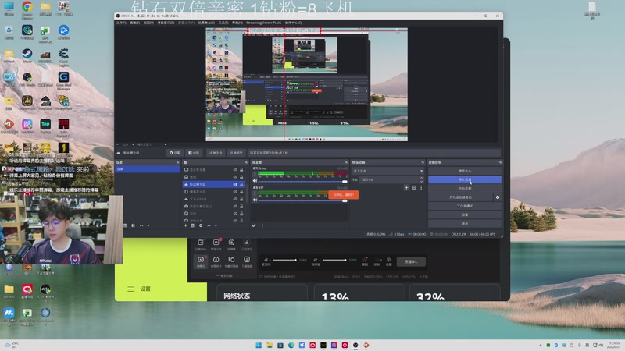The width and height of the screenshot is (625, 351).
Task: Decrease transition duration with the down stepper
Action: tap(422, 182)
